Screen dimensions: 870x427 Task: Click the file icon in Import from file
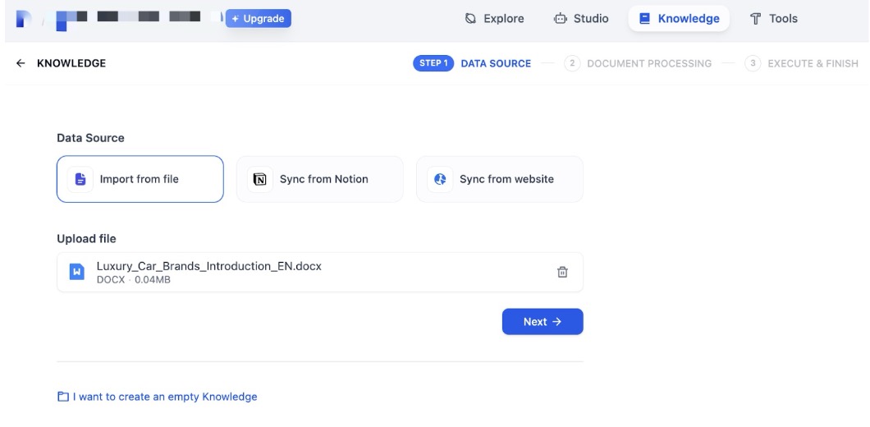(x=80, y=179)
